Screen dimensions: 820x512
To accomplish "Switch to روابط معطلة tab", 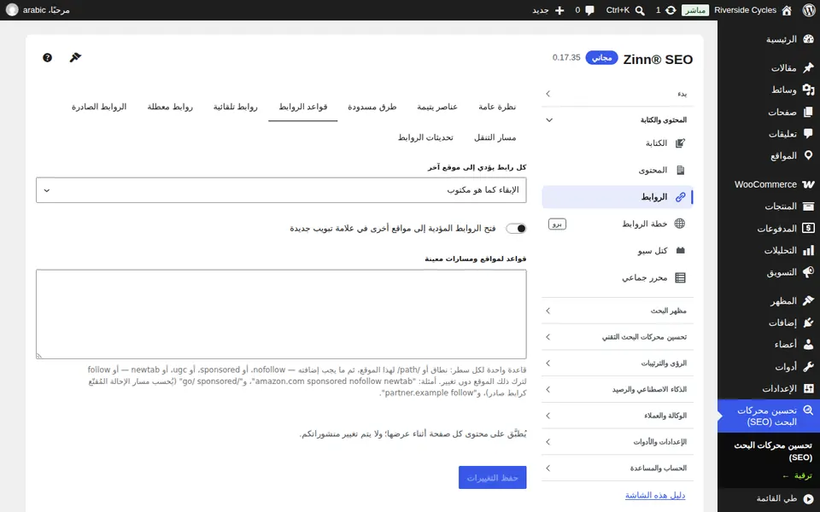I will 170,107.
